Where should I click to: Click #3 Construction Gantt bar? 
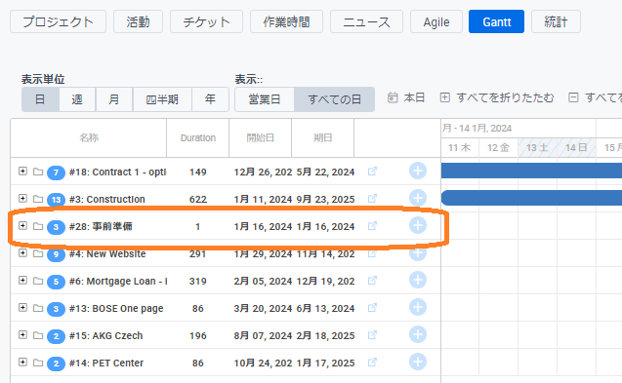[531, 198]
